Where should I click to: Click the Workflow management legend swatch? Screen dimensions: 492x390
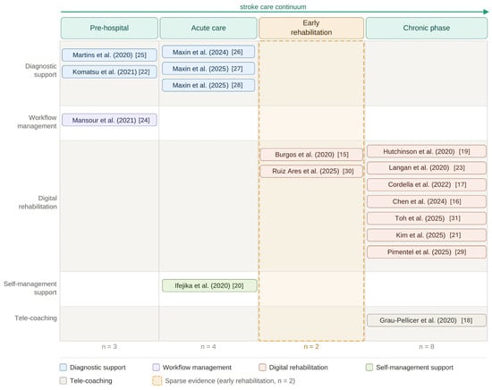pyautogui.click(x=156, y=367)
